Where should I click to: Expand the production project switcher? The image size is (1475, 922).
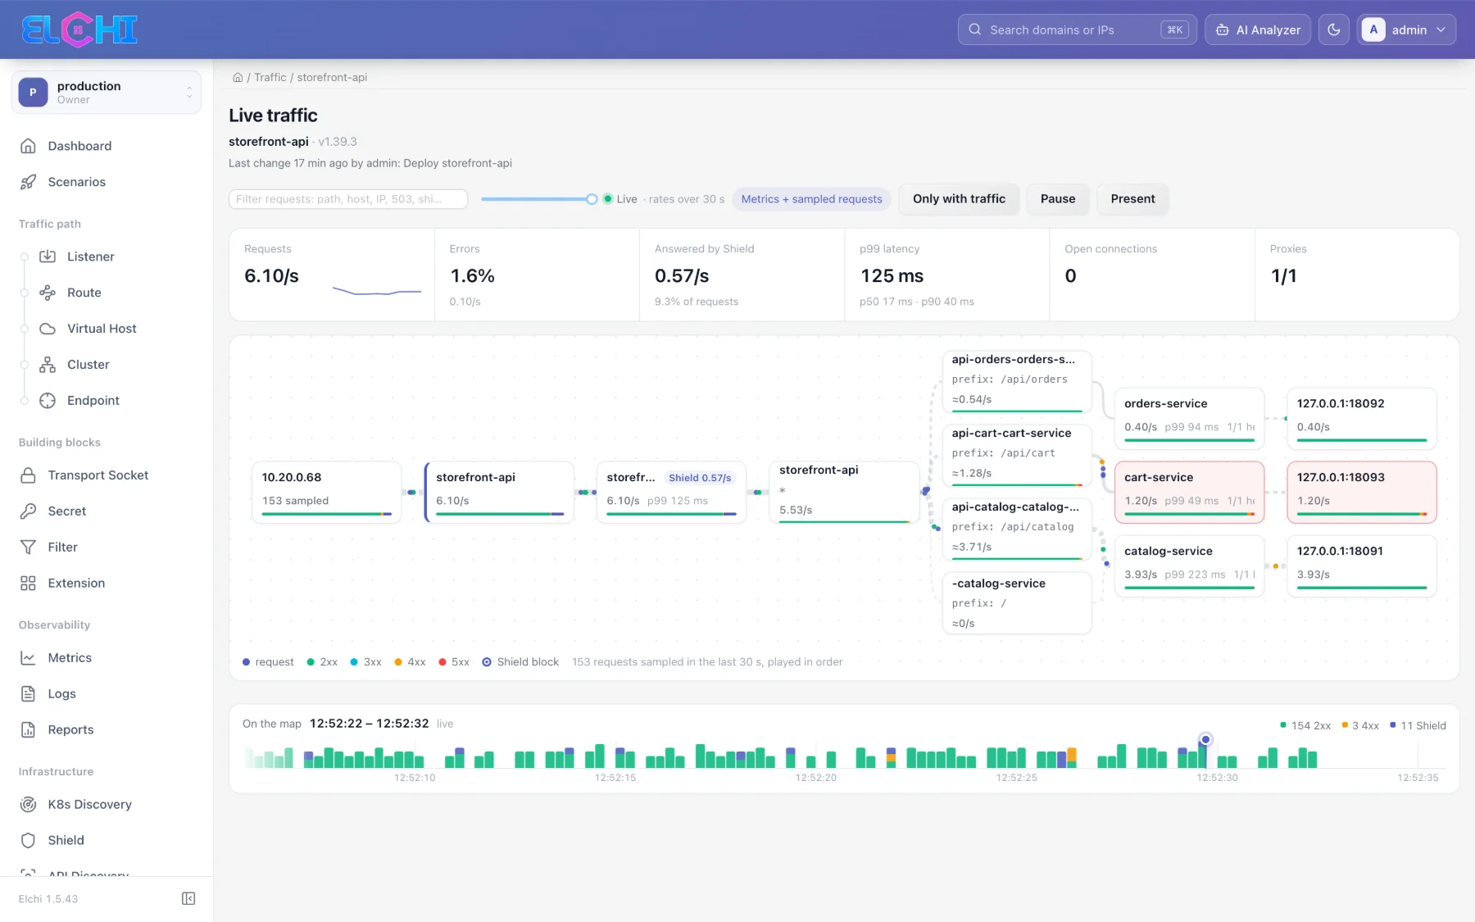click(107, 92)
